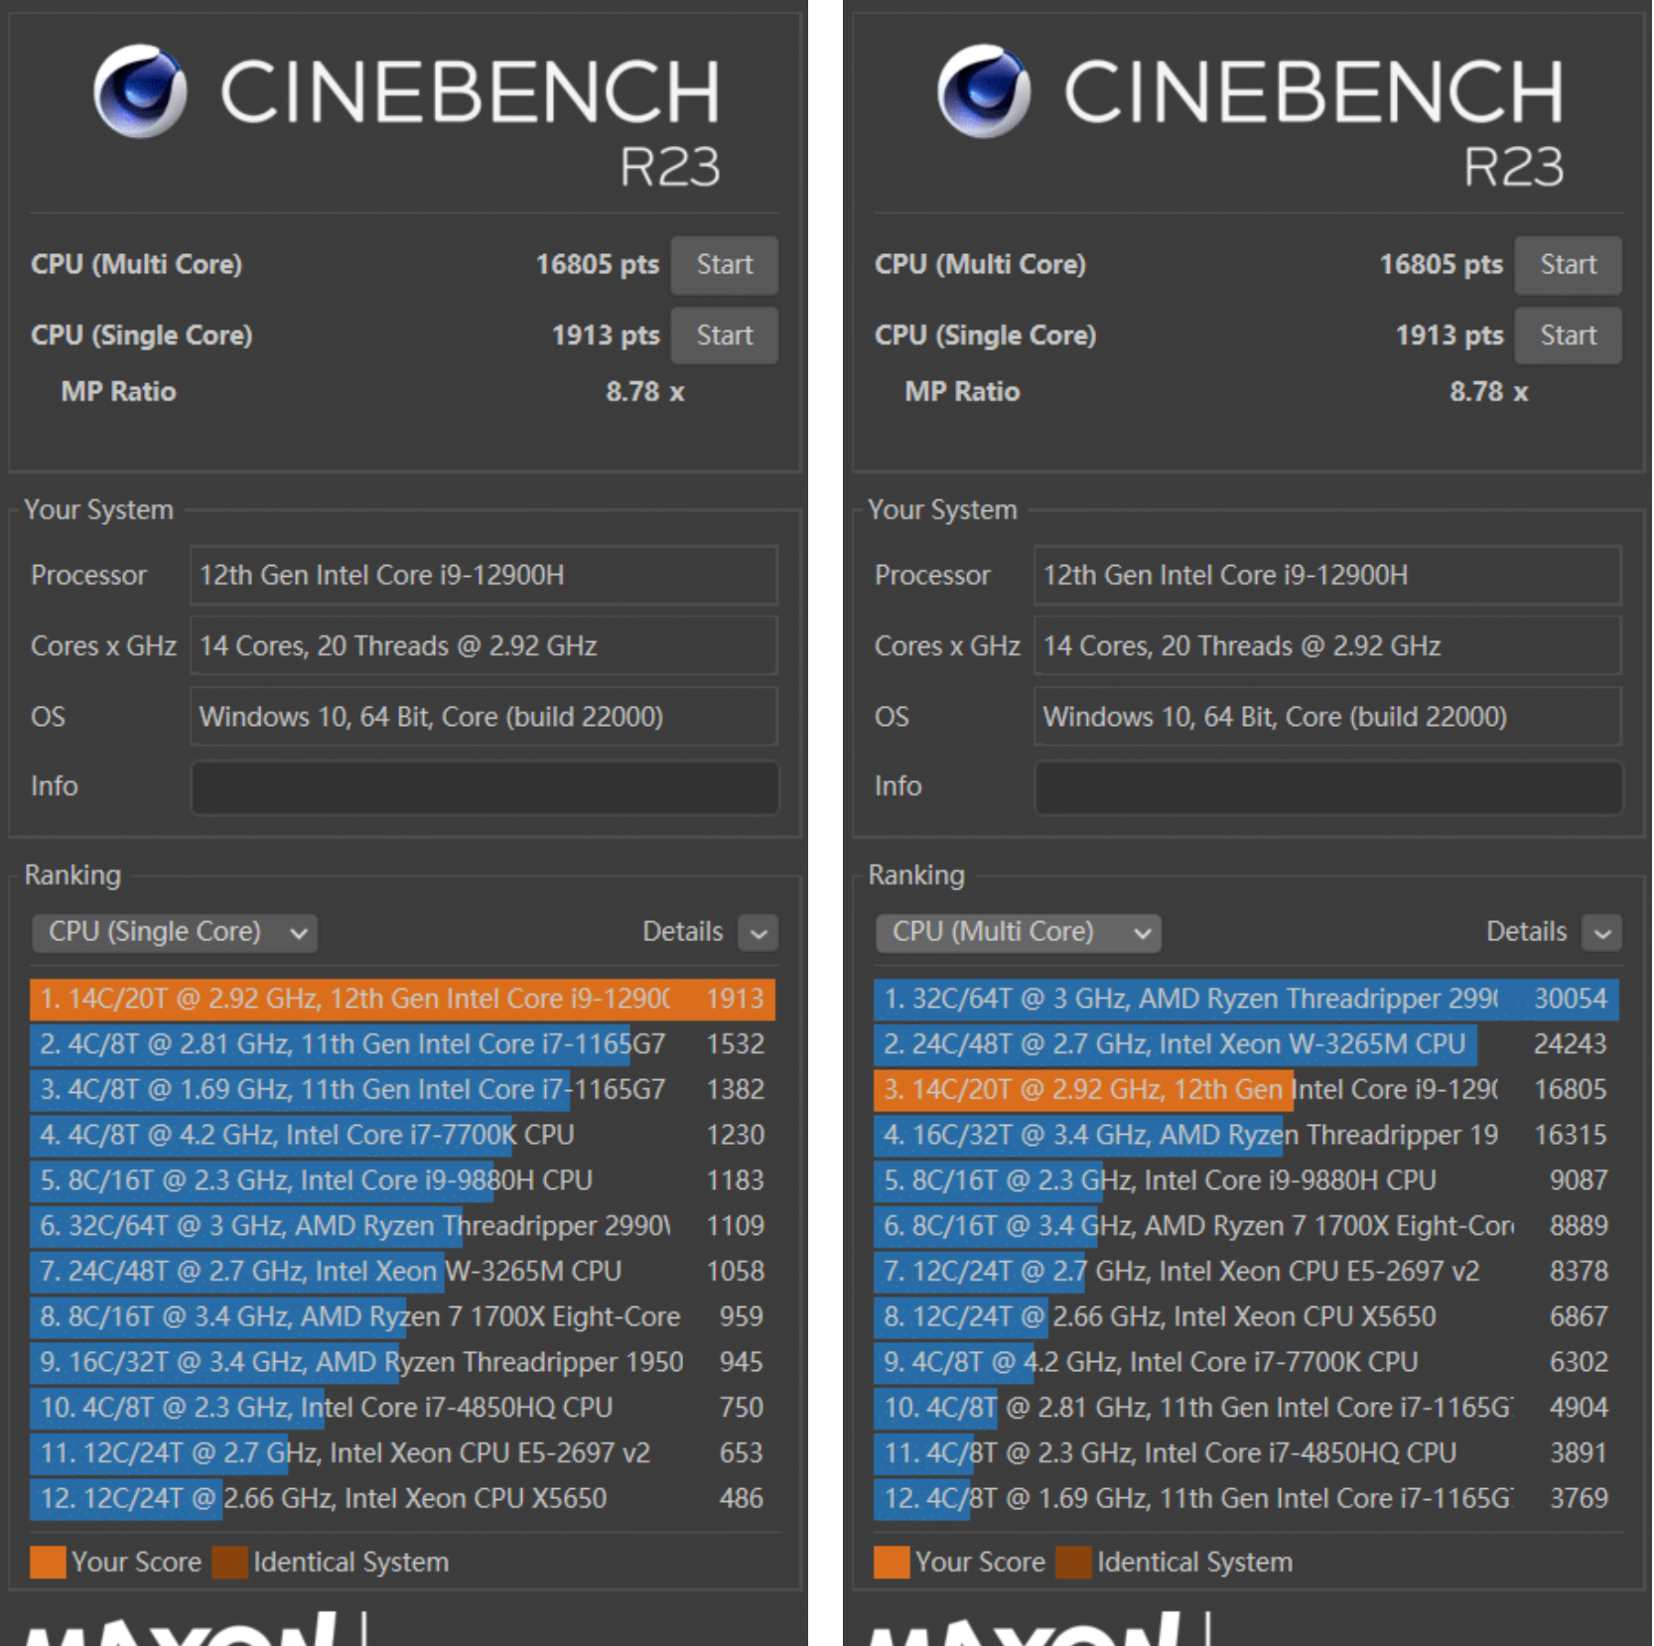Select the Xeon W-3265M entry scoring 1058

tap(402, 1273)
